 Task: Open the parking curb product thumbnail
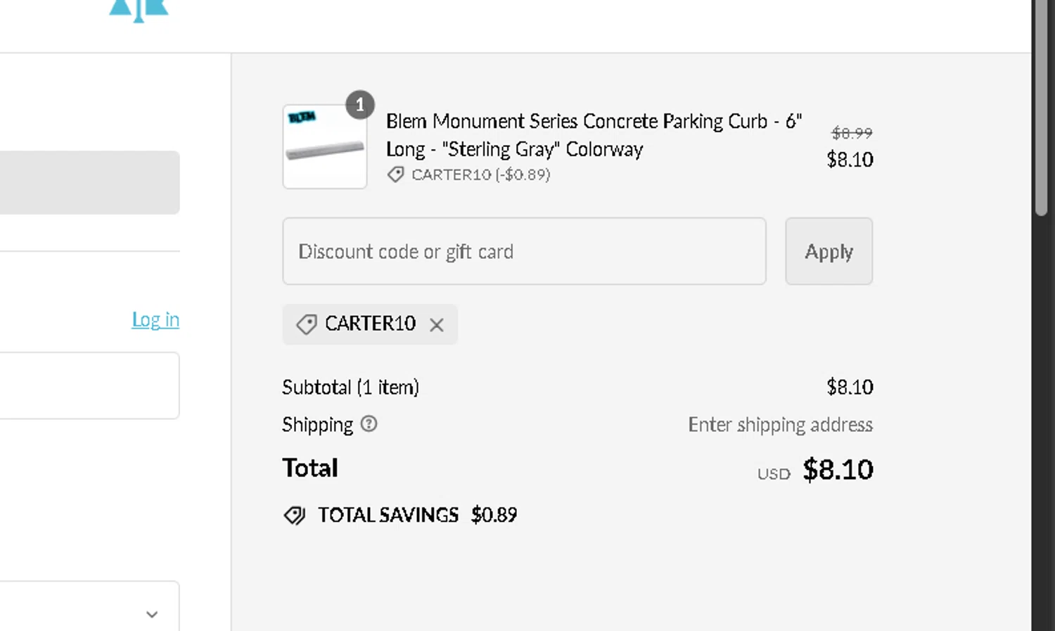coord(325,148)
